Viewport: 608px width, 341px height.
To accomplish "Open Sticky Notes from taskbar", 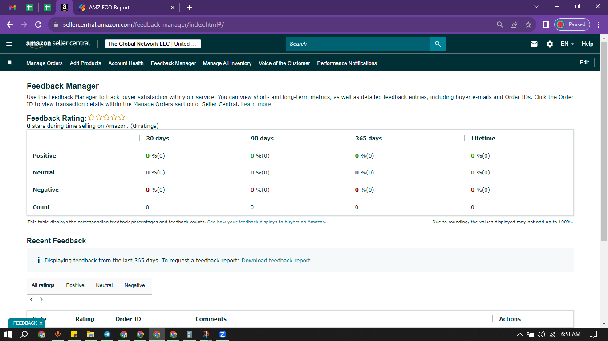I will tap(74, 334).
